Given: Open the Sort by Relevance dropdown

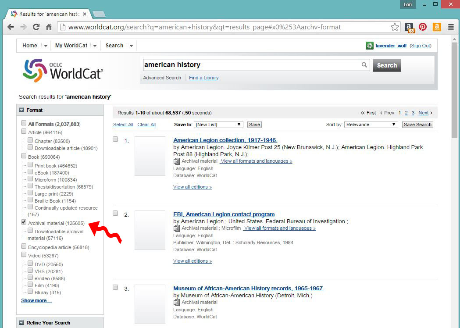Looking at the screenshot, I should (x=371, y=125).
